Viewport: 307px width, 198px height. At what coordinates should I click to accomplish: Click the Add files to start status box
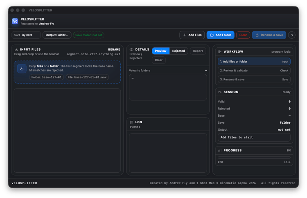[x=254, y=137]
